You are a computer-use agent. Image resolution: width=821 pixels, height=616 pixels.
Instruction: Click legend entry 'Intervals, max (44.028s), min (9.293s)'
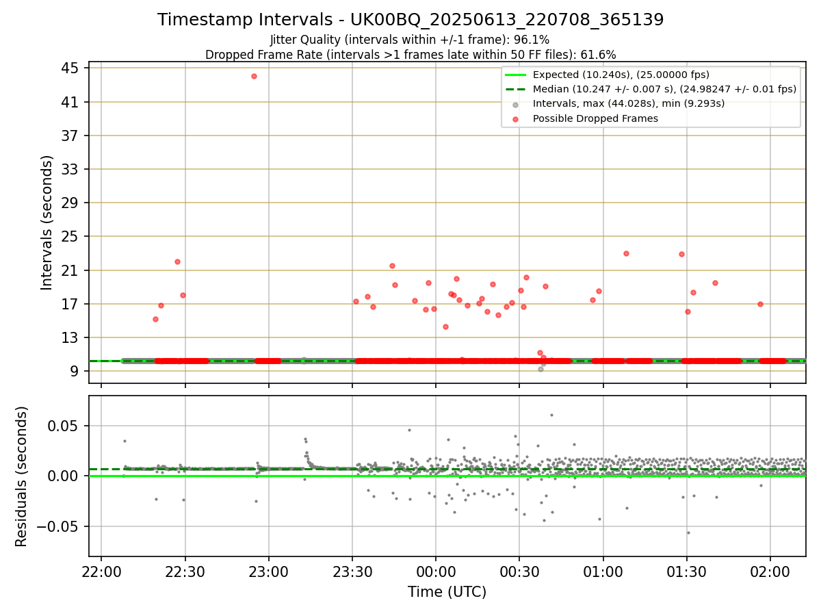(628, 103)
